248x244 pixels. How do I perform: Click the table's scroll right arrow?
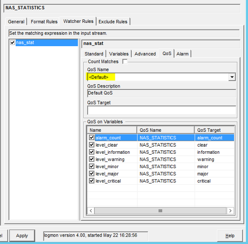[x=230, y=211]
